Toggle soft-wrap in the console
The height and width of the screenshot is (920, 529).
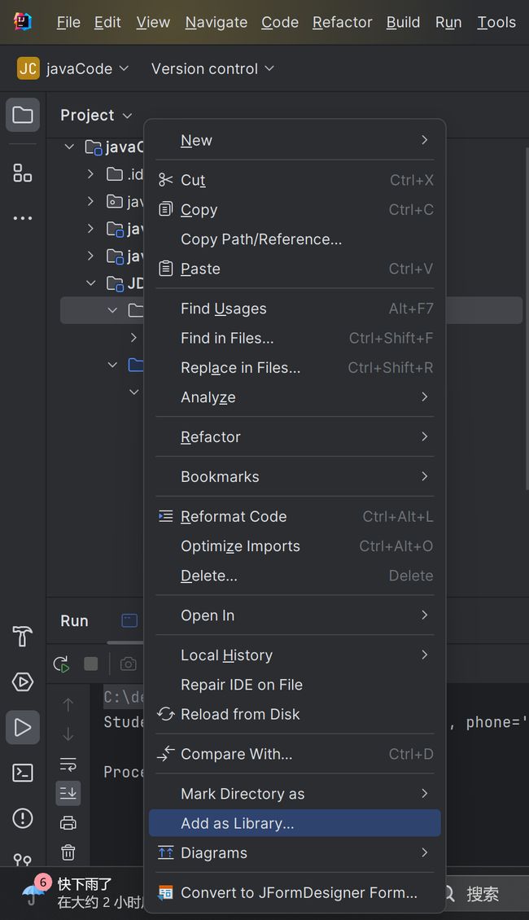pyautogui.click(x=68, y=764)
